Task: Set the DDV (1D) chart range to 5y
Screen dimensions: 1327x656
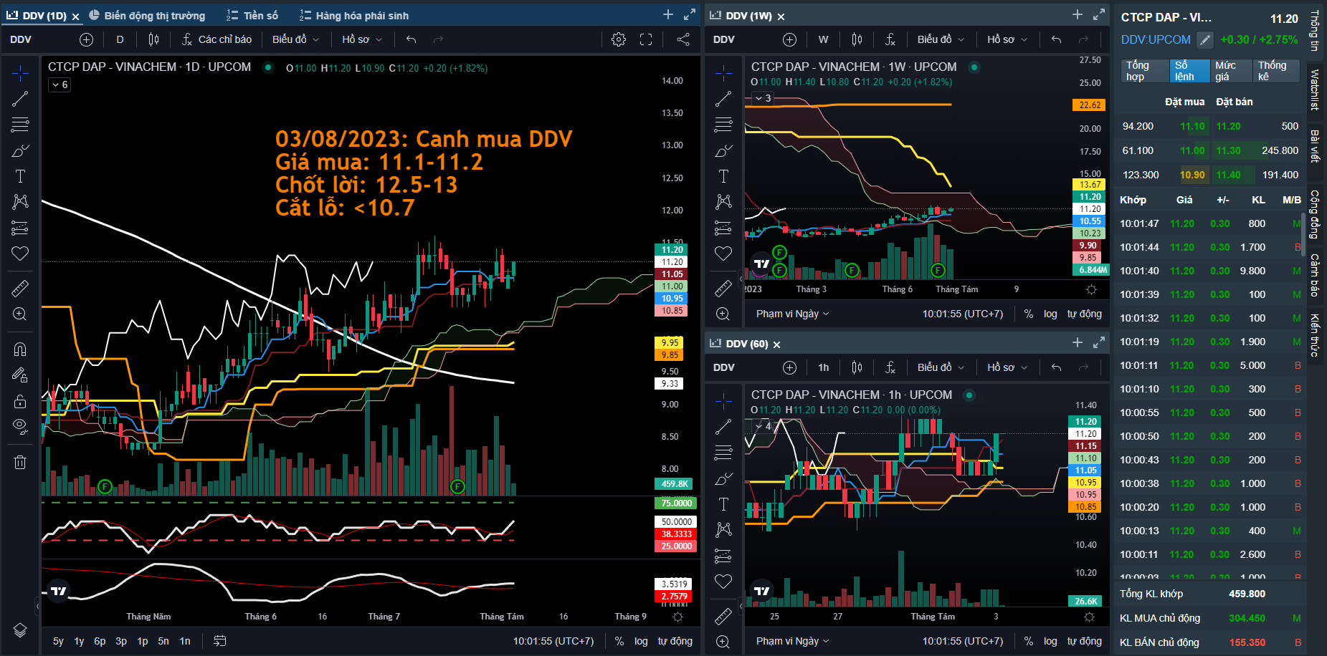Action: [58, 641]
